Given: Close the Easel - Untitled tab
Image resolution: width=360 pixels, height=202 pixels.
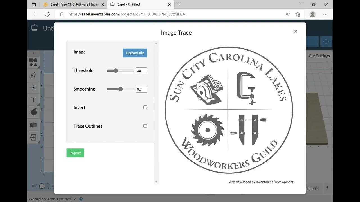Looking at the screenshot, I should pos(169,4).
